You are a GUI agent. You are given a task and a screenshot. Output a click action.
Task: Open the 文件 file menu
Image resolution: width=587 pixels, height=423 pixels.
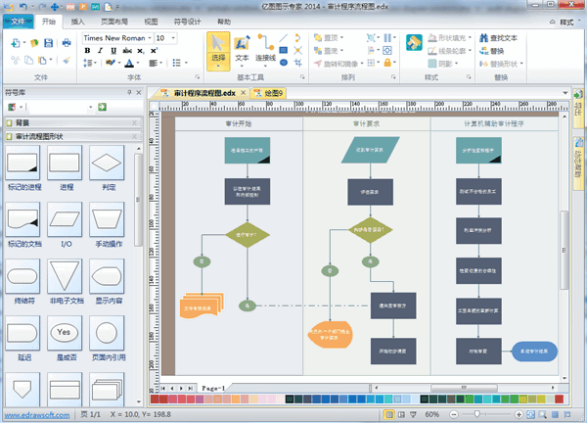coord(18,22)
